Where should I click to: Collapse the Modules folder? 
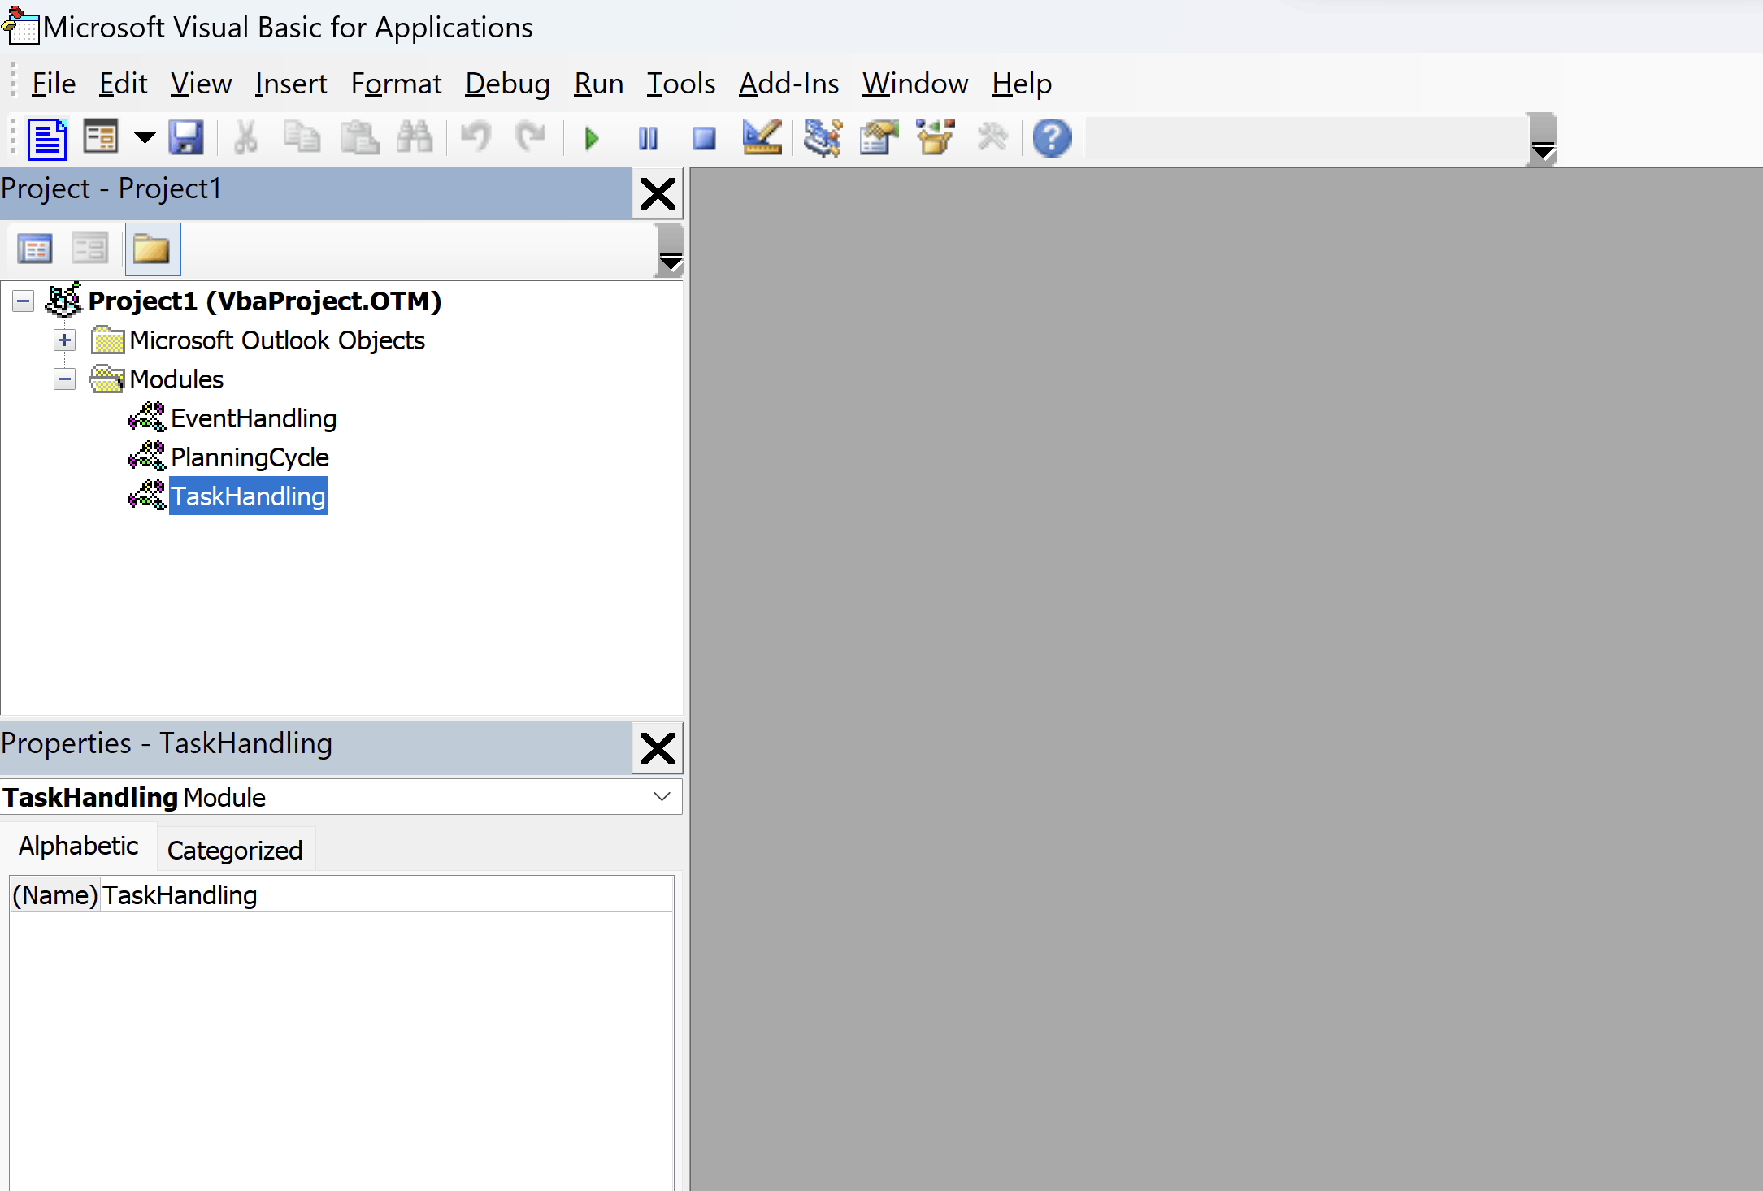[x=64, y=379]
